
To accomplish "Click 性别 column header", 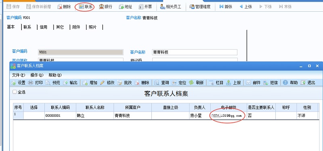I will [x=307, y=108].
